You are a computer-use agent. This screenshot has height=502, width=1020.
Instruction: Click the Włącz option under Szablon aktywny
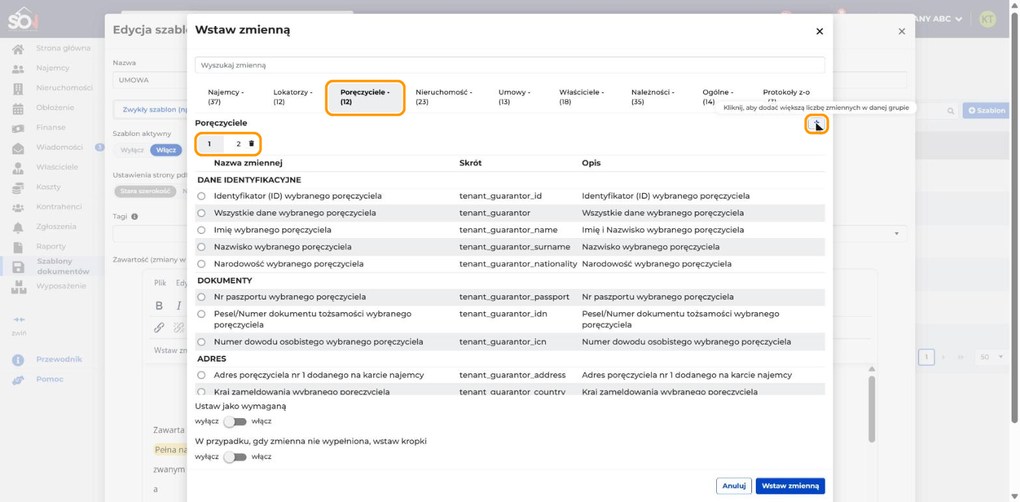click(166, 150)
